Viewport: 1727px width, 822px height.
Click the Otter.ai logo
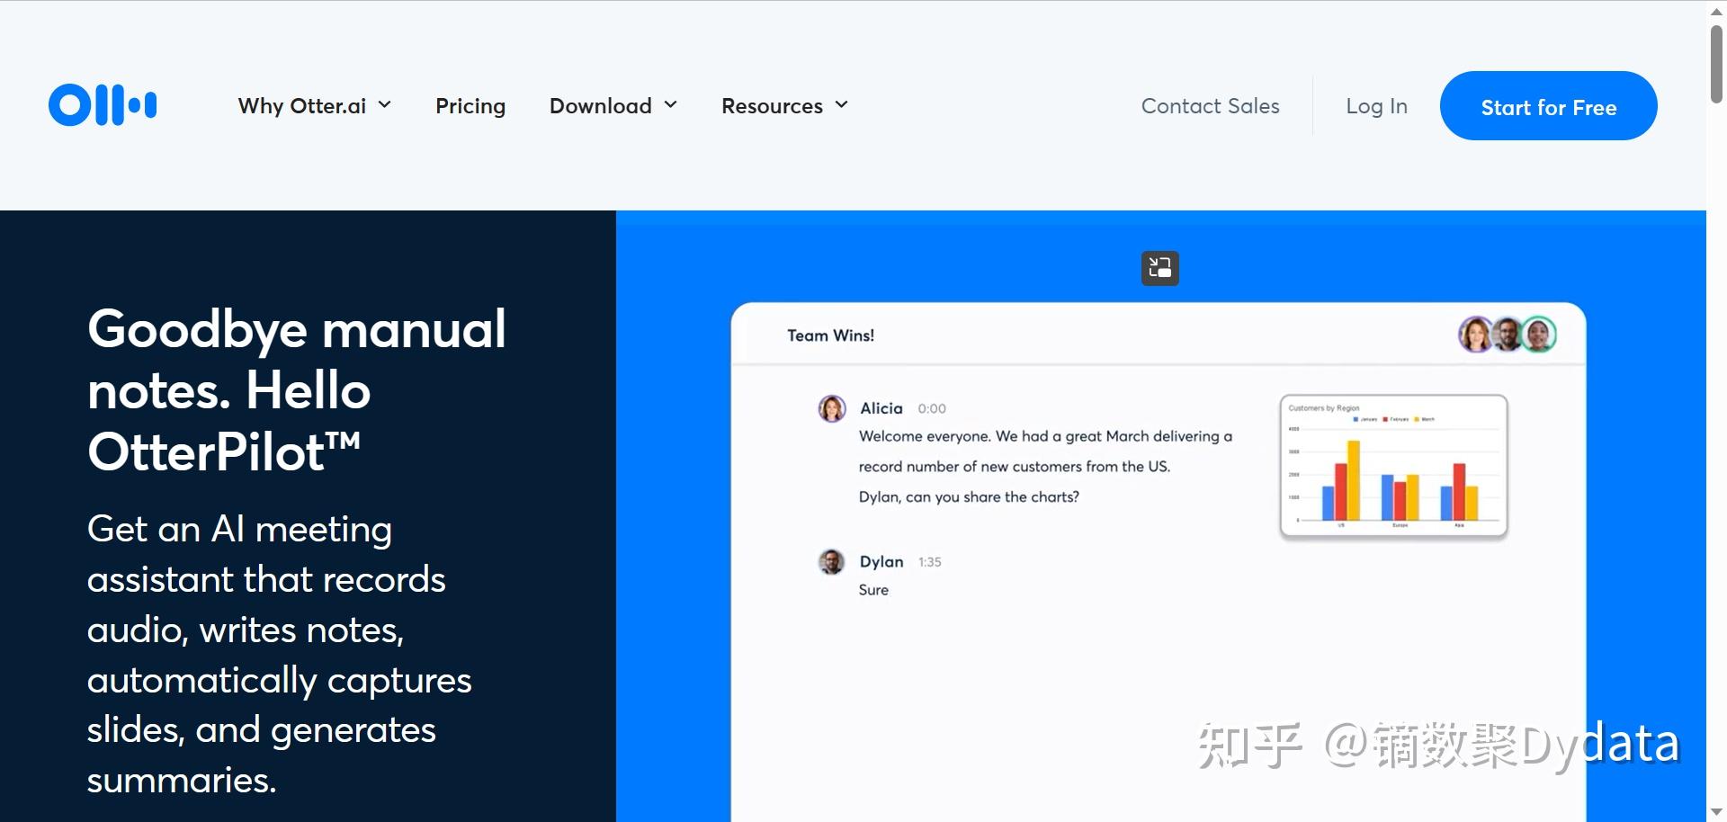[x=103, y=105]
